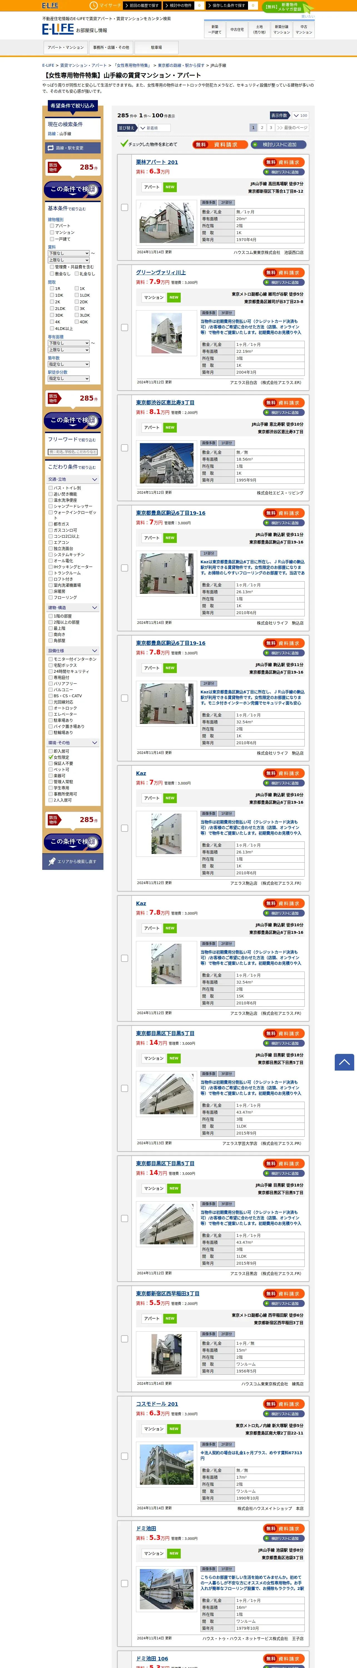Open 栗林アパート 201 listing title link
This screenshot has width=357, height=1668.
point(157,163)
